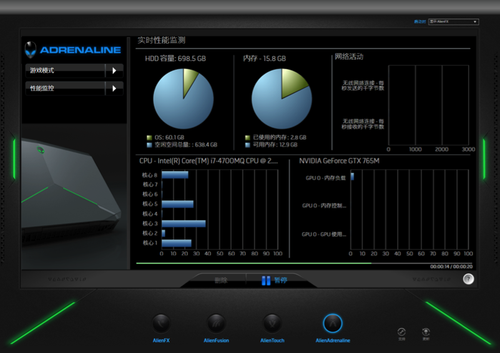Click the 核心 7 label
500x353 pixels.
pos(150,185)
